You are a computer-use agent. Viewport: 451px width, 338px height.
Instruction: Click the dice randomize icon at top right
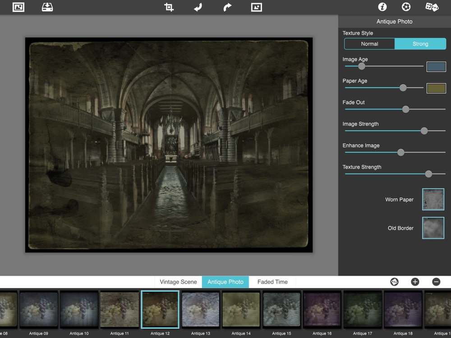click(x=432, y=7)
